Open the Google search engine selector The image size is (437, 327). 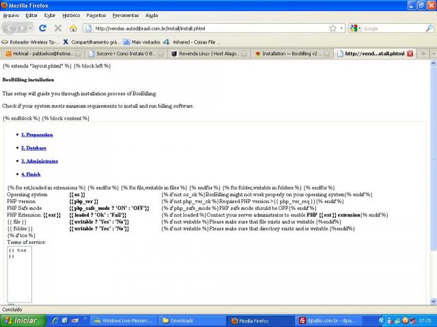(355, 29)
